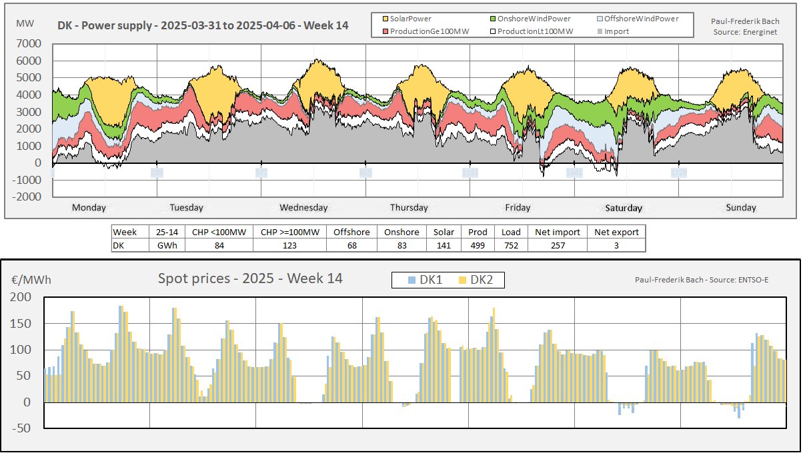Image resolution: width=803 pixels, height=453 pixels.
Task: Select the Spot prices Week 14 title
Action: [x=250, y=278]
